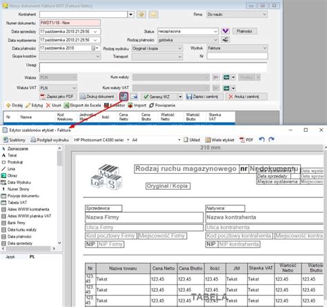This screenshot has width=327, height=307.
Task: Click the icon next to Rodzaj płatności
Action: (226, 39)
